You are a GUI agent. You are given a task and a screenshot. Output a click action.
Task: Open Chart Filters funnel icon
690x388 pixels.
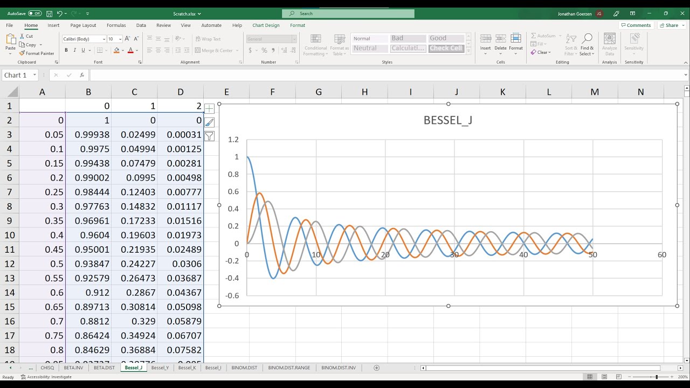(x=210, y=136)
